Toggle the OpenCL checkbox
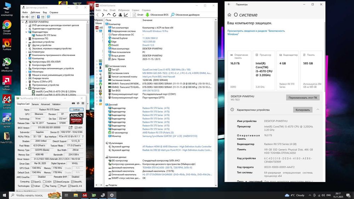The image size is (354, 199). 32,182
